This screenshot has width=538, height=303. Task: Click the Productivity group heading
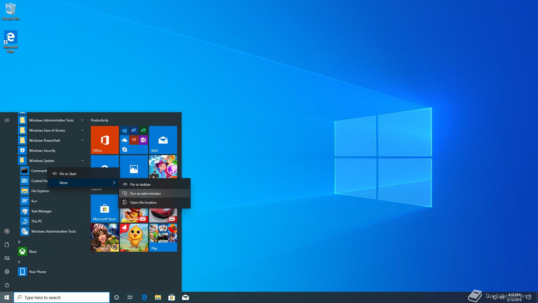(x=99, y=120)
